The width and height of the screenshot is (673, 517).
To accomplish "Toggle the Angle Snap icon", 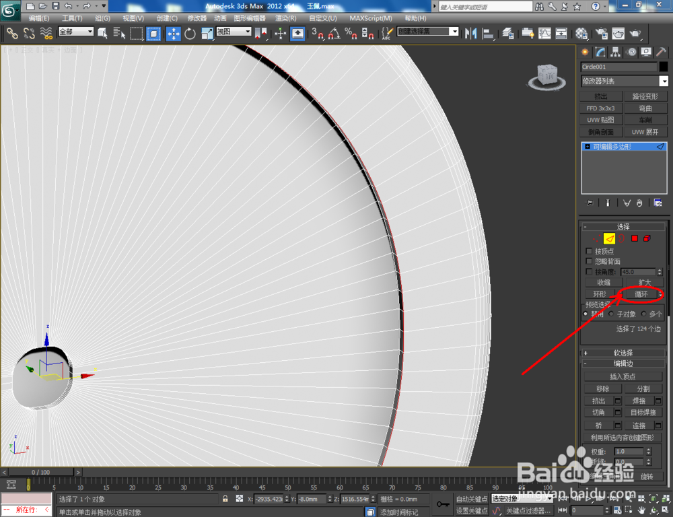I will [x=334, y=33].
